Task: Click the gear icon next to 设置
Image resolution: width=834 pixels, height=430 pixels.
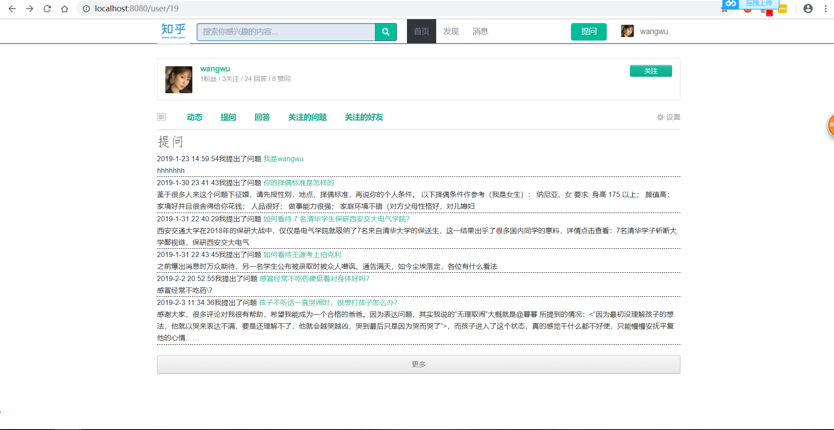Action: (660, 117)
